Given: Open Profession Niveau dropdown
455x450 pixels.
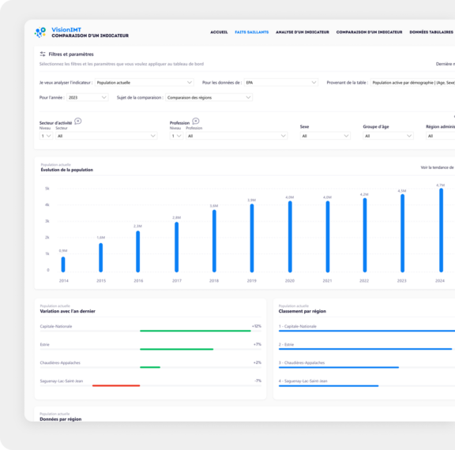Looking at the screenshot, I should point(176,136).
